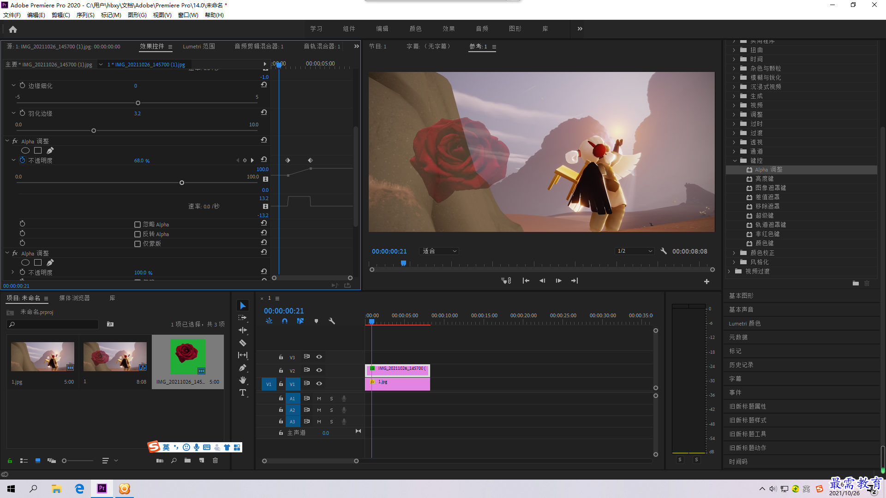Create ellipse mask on first Alpha 调整
The image size is (886, 498).
point(25,150)
